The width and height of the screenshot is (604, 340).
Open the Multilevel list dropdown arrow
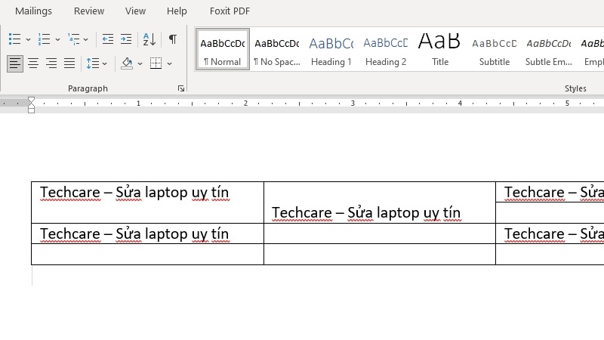[86, 39]
